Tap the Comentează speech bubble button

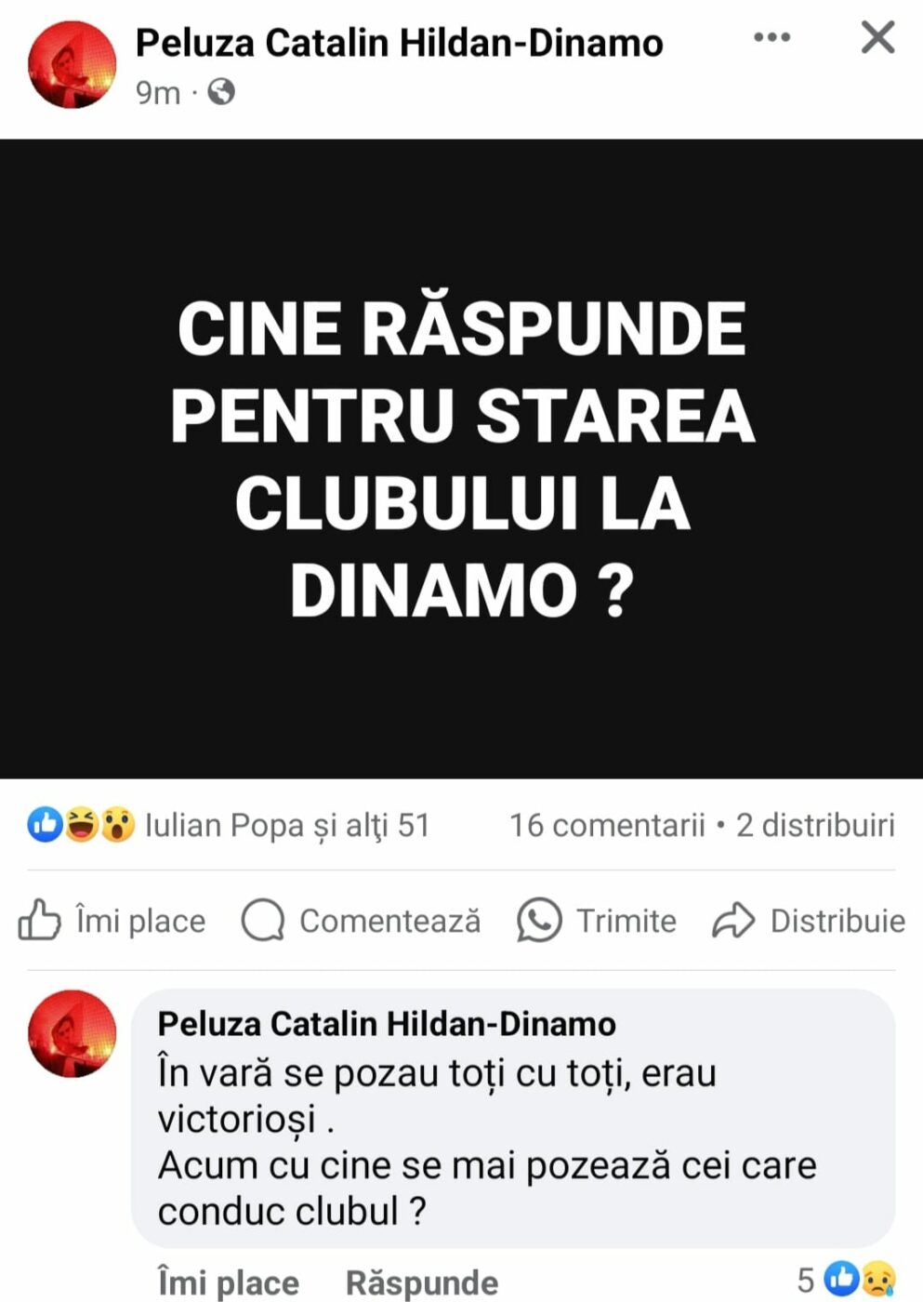(x=362, y=921)
